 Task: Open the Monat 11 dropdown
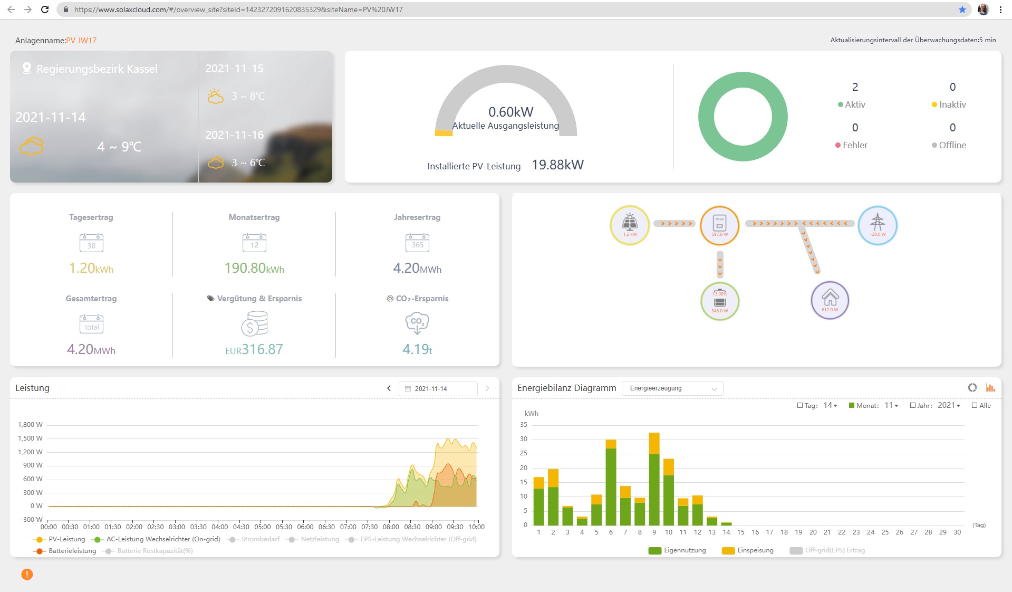pyautogui.click(x=891, y=406)
